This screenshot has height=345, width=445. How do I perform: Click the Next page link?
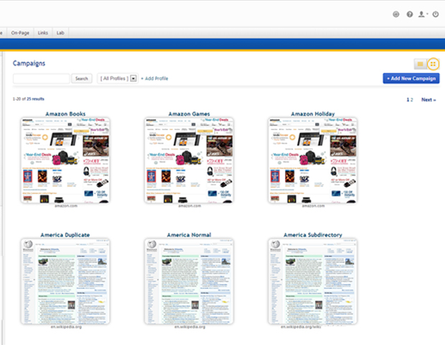(x=428, y=100)
